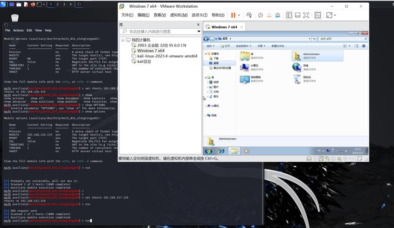
Task: Select the 控制面板 icon in file list
Action: pyautogui.click(x=245, y=79)
